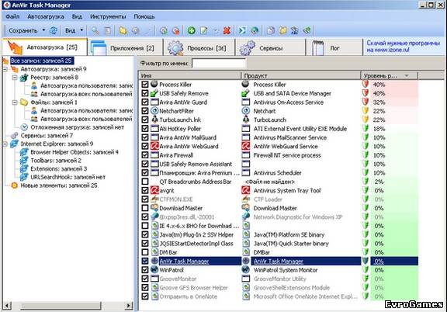
Task: Uncheck the CTFMON.EXE checkbox
Action: tap(145, 199)
